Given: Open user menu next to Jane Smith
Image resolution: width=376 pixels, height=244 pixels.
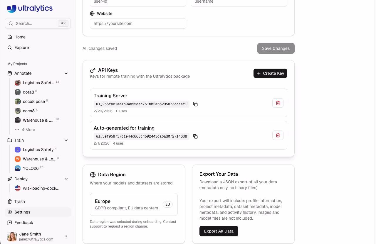Looking at the screenshot, I should coord(66,237).
